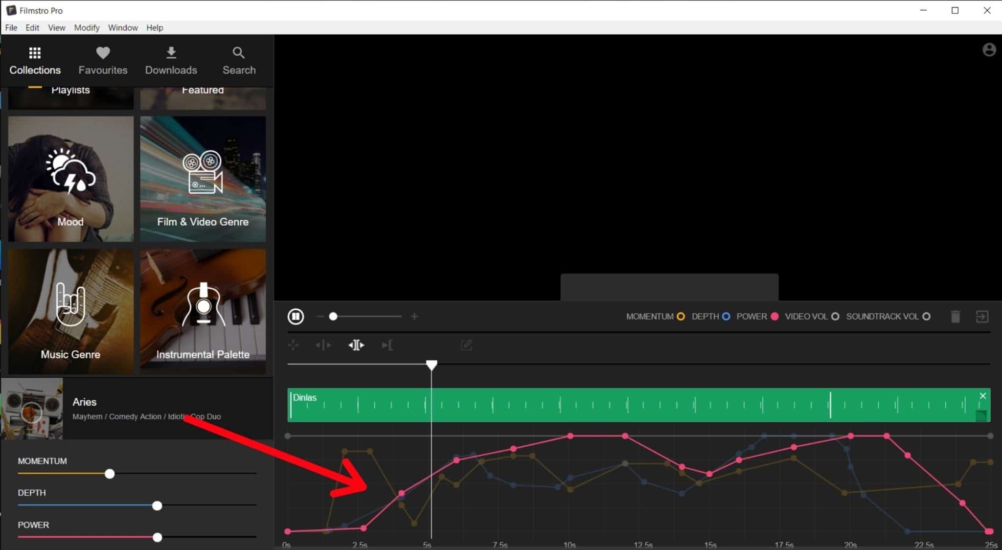Delete using the trash can icon
Screen dimensions: 1002x550
[x=955, y=317]
